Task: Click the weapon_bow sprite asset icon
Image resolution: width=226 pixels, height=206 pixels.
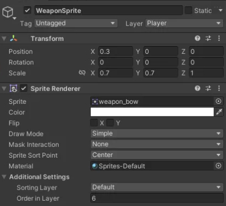Action: click(95, 102)
